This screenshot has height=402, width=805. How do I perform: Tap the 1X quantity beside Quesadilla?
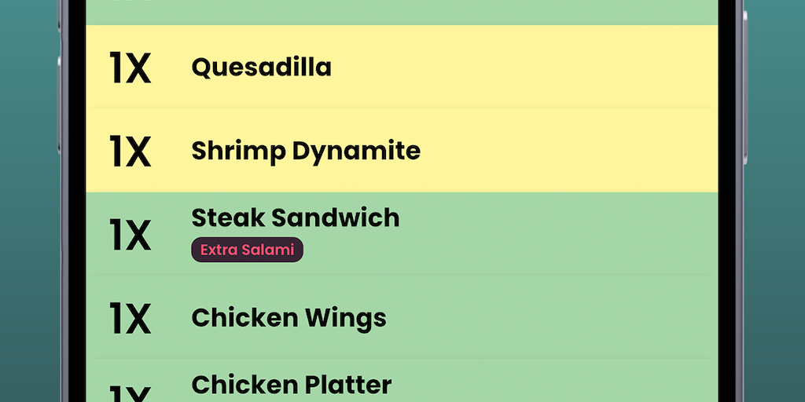130,68
